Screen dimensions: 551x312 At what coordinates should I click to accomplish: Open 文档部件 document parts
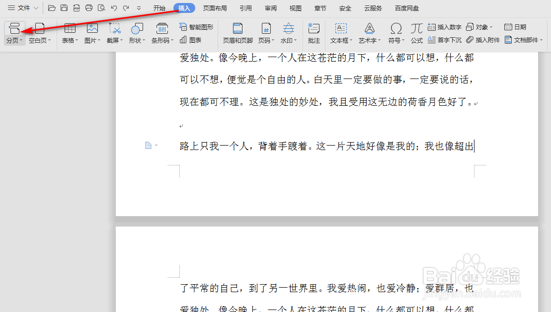tap(521, 40)
